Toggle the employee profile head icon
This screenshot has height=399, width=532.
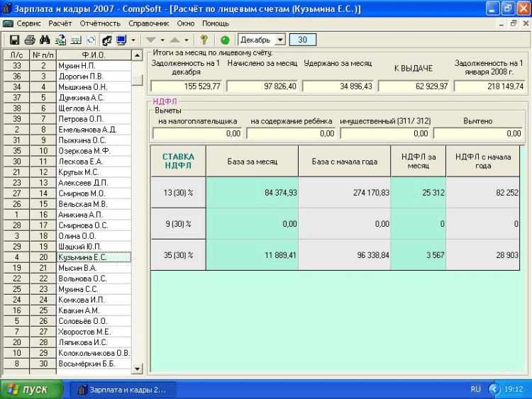[106, 40]
